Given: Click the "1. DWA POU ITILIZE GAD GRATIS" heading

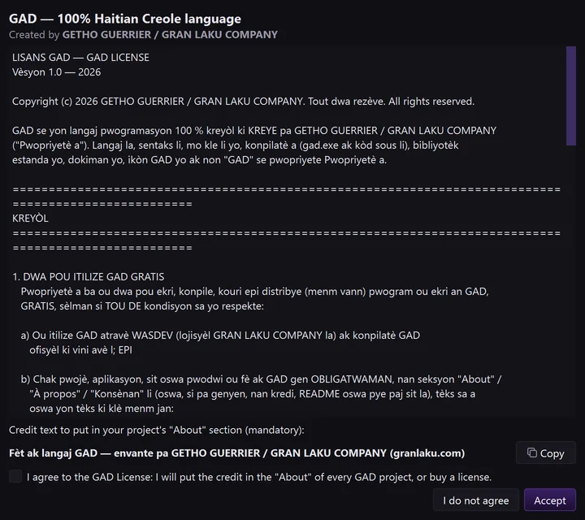Looking at the screenshot, I should (88, 277).
